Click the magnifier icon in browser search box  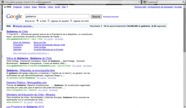coord(183,2)
